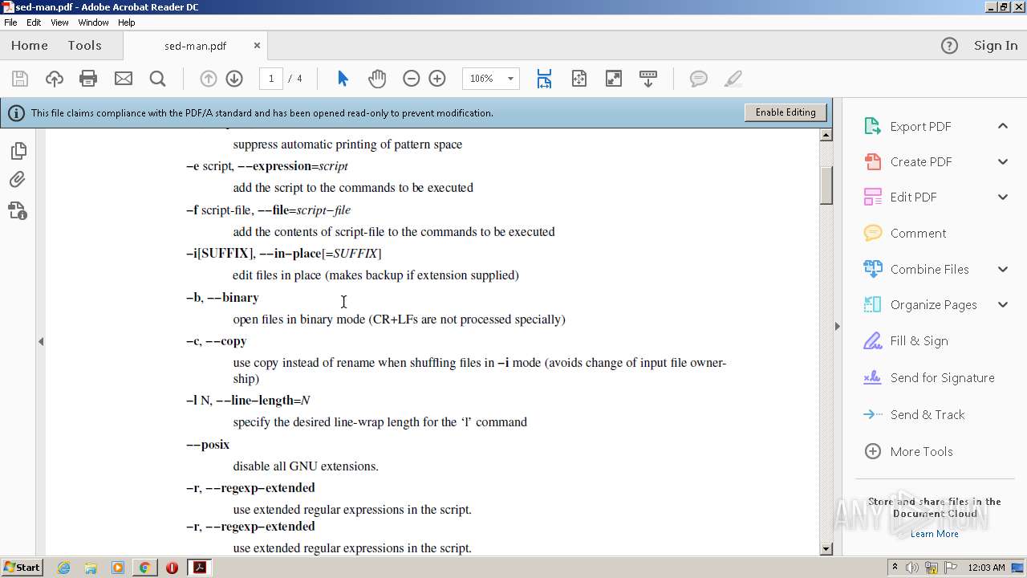
Task: Expand the Create PDF chevron
Action: pos(1003,161)
